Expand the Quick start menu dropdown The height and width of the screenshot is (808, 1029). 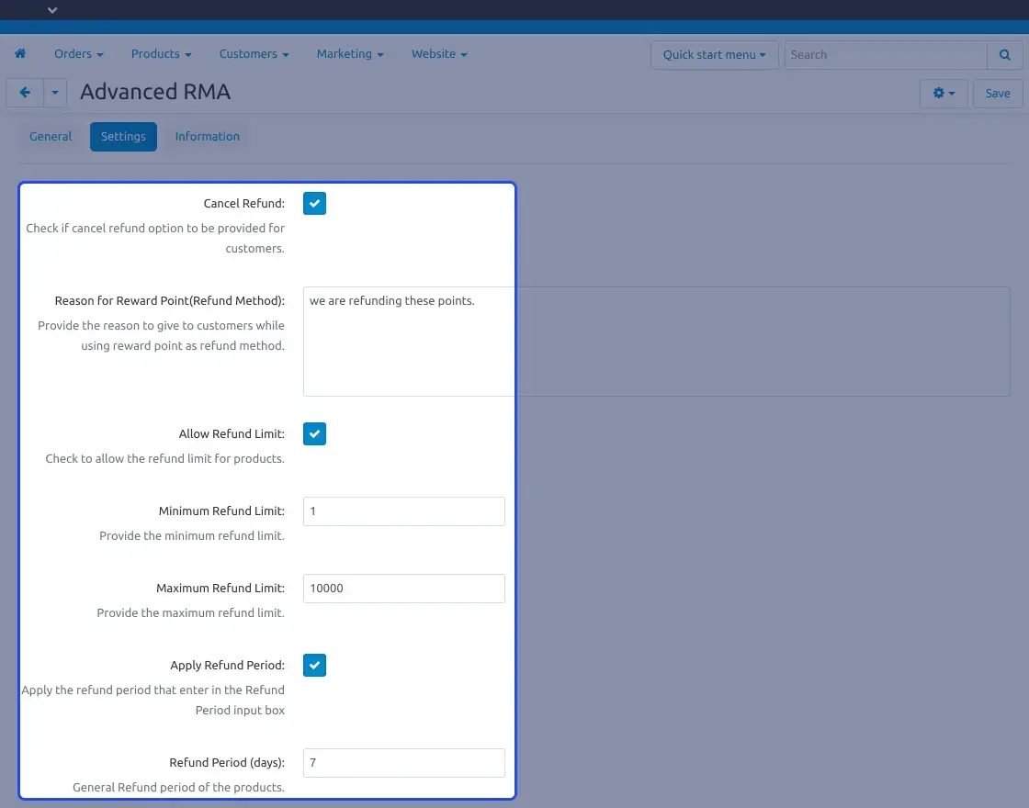[714, 55]
